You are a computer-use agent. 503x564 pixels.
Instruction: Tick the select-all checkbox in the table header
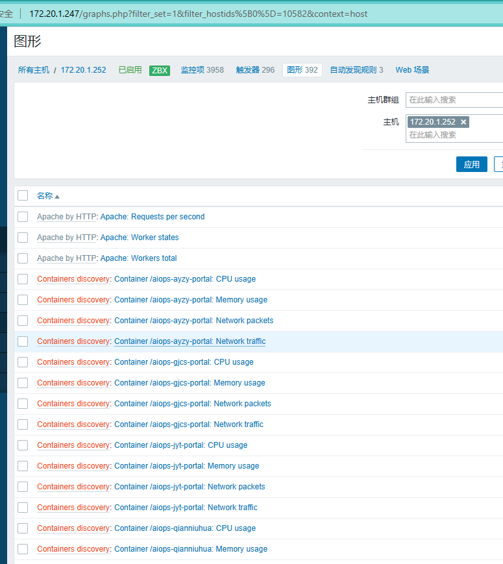coord(23,195)
